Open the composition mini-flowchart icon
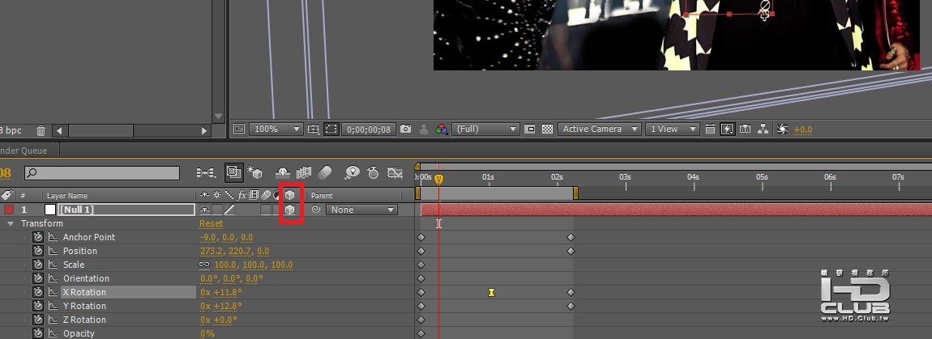 [206, 173]
